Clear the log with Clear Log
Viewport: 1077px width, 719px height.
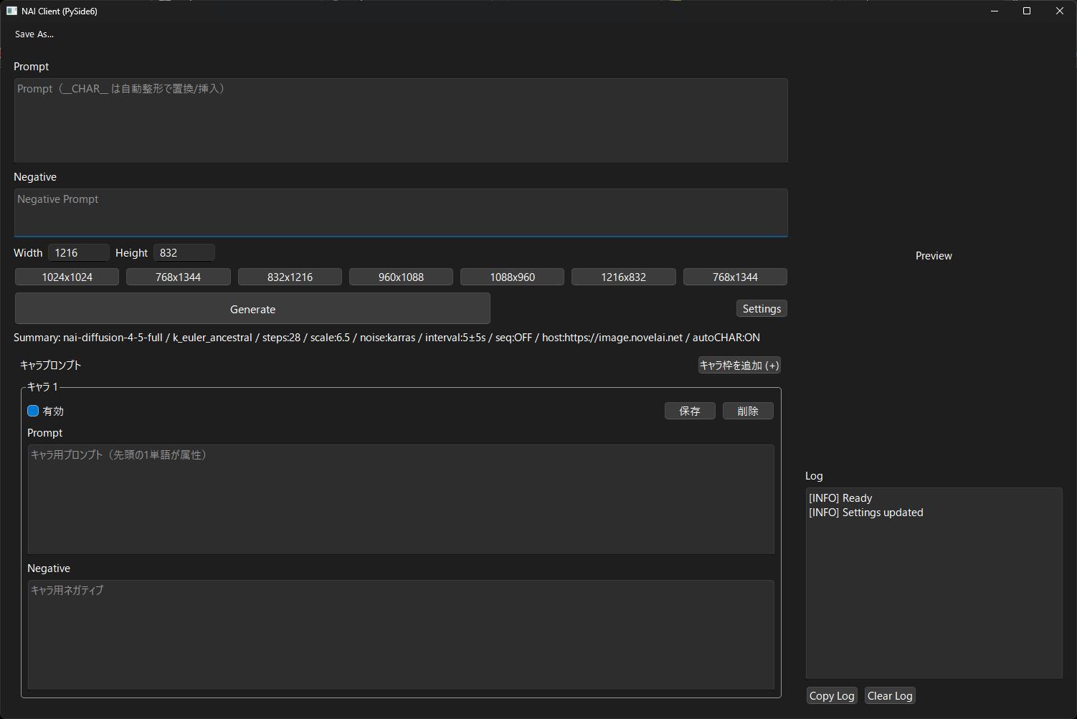(890, 696)
